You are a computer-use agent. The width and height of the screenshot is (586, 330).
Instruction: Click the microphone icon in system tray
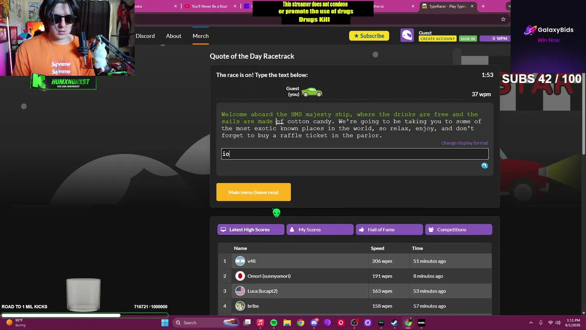[x=541, y=323]
